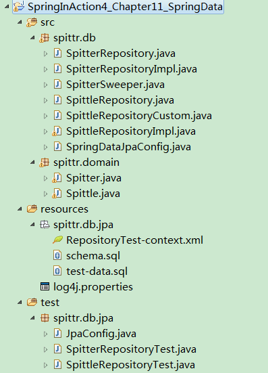
Task: Collapse the src folder node
Action: (20, 22)
